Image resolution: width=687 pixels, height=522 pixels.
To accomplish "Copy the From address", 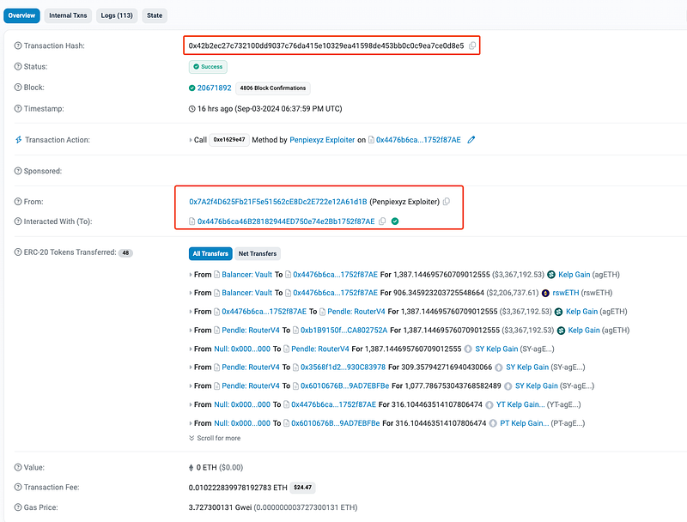I will 446,202.
